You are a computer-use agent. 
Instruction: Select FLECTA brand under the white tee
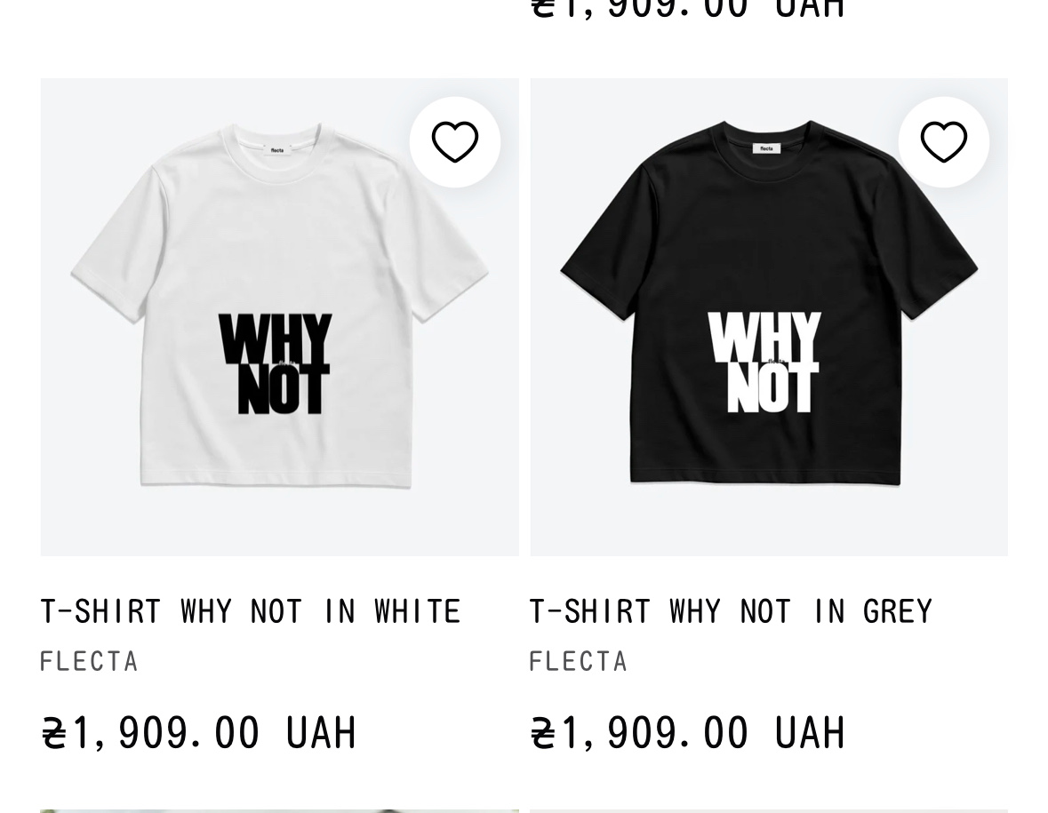coord(89,662)
